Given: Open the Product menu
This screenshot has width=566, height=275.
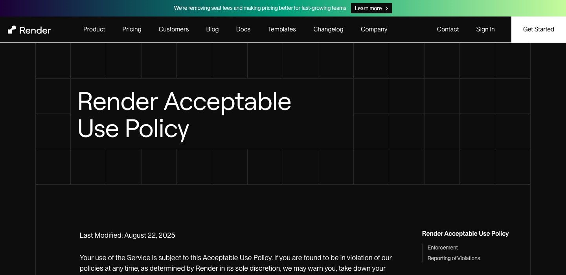Looking at the screenshot, I should 94,29.
